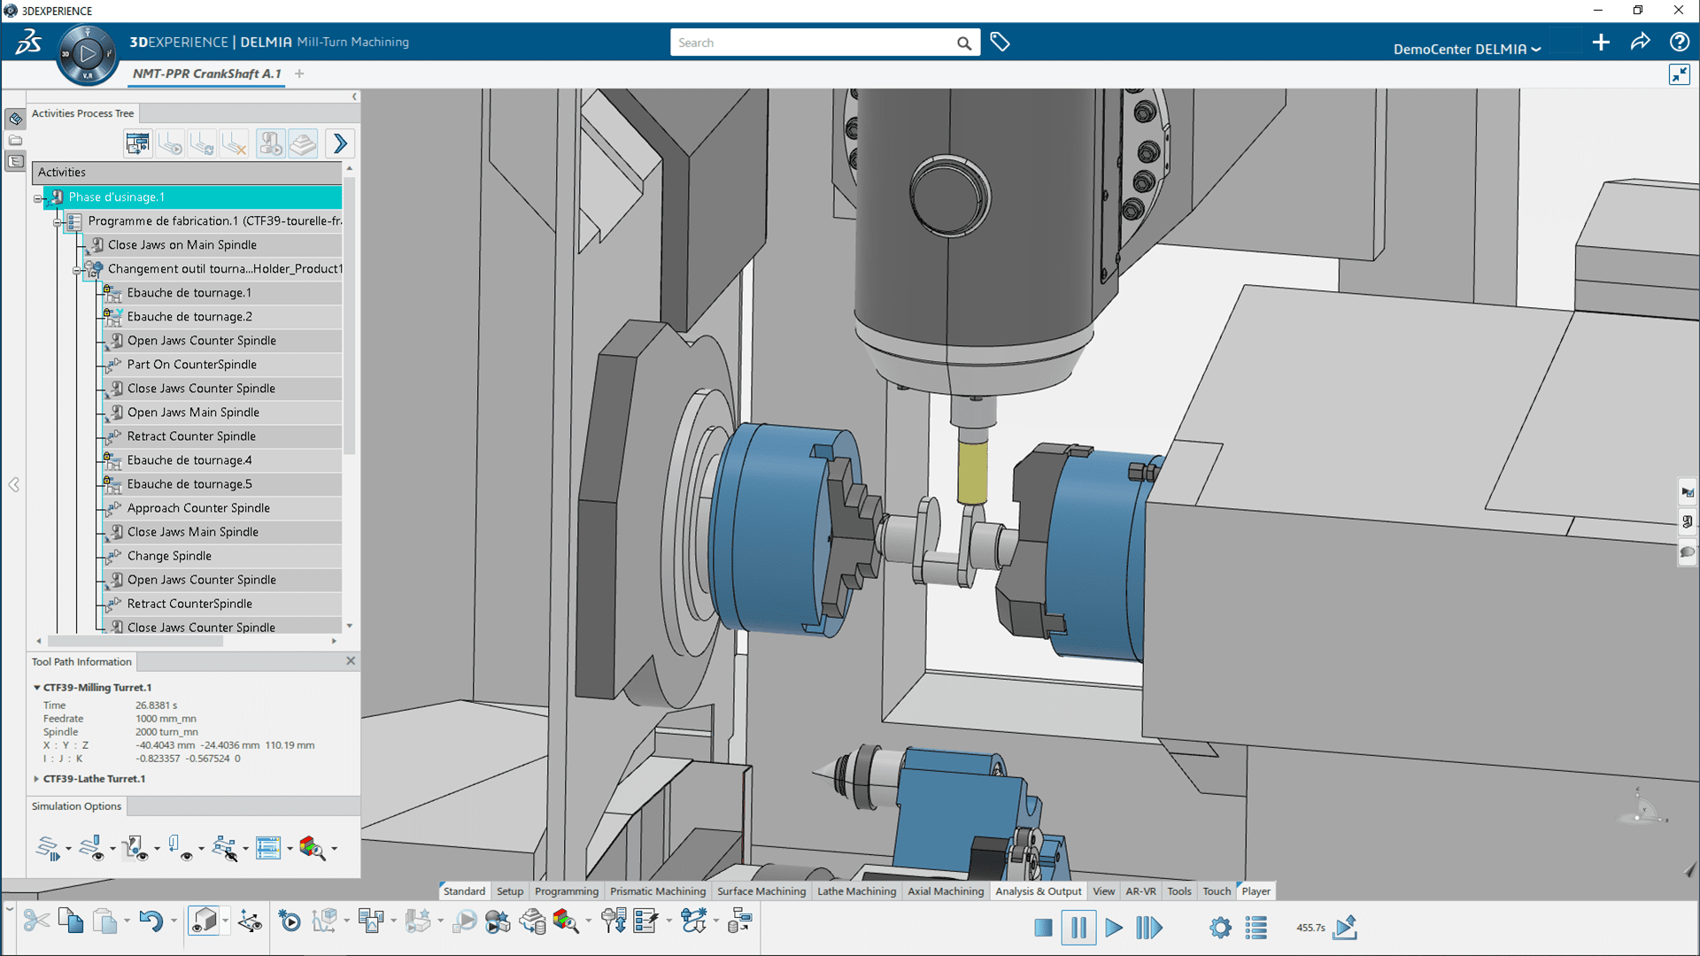
Task: Open the chevron arrow beside the activities tree toolbar
Action: click(340, 143)
